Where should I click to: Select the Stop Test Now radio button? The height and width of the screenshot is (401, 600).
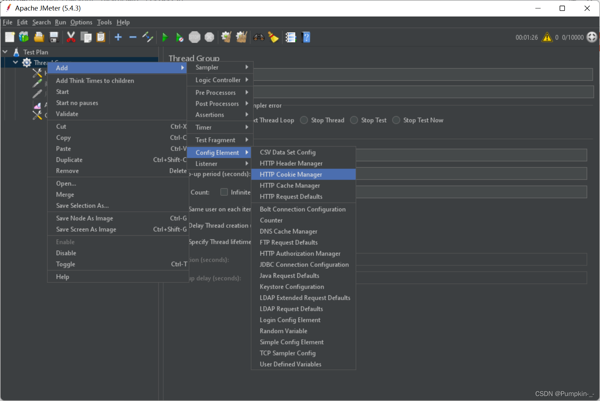click(396, 120)
